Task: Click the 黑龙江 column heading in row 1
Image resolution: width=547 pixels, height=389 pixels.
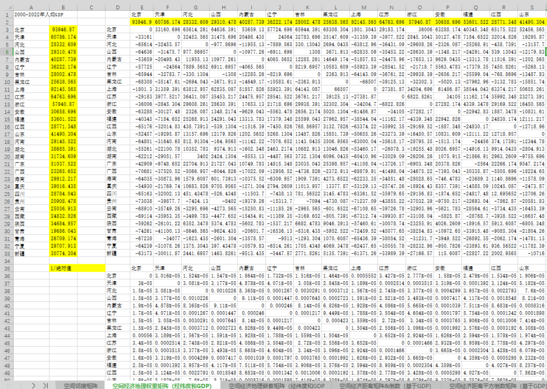Action: pos(336,14)
